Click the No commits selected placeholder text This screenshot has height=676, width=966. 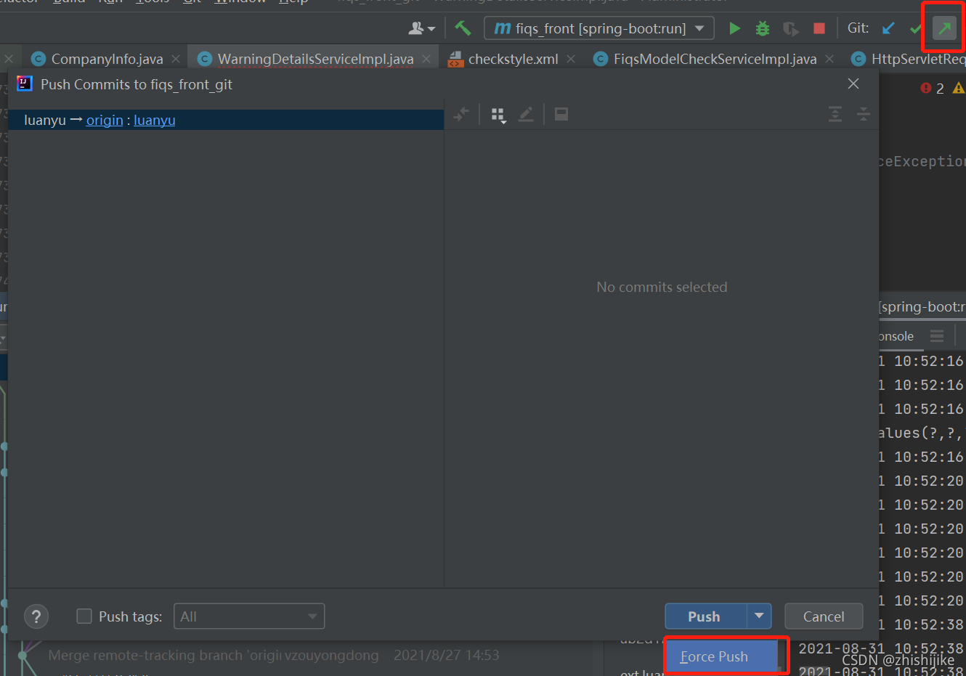(662, 287)
